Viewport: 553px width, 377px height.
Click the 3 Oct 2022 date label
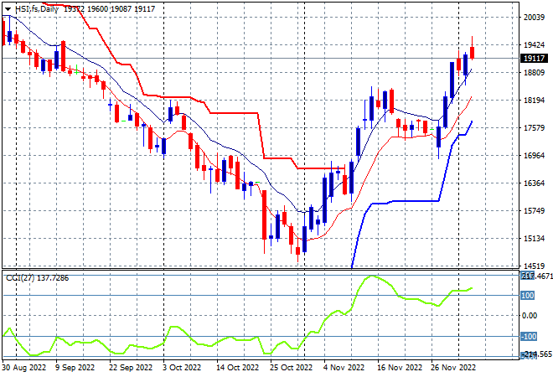click(182, 368)
